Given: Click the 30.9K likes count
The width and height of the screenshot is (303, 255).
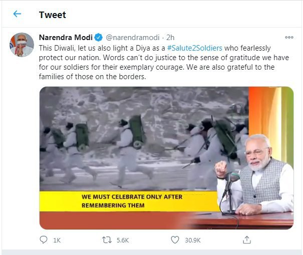Looking at the screenshot, I should coord(192,240).
